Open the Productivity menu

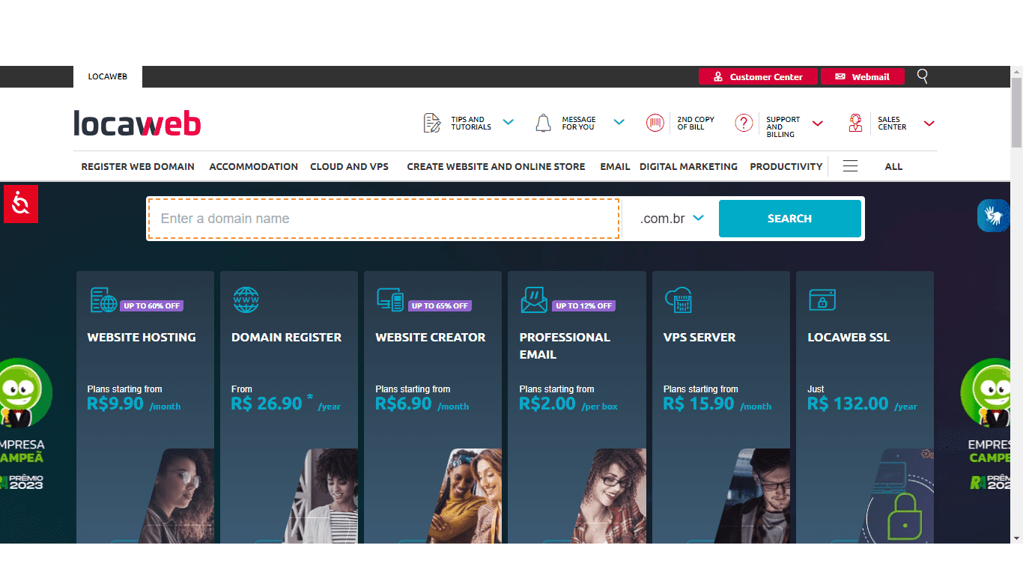tap(786, 166)
